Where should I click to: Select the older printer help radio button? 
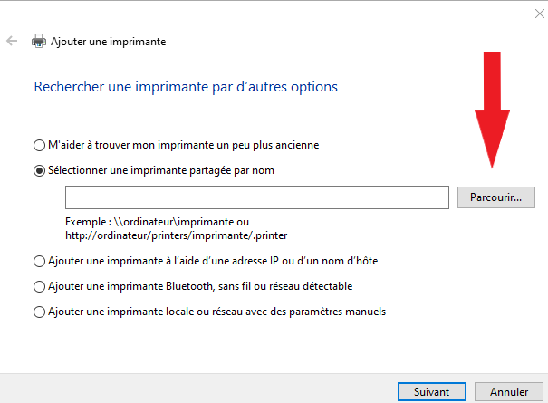click(x=38, y=144)
